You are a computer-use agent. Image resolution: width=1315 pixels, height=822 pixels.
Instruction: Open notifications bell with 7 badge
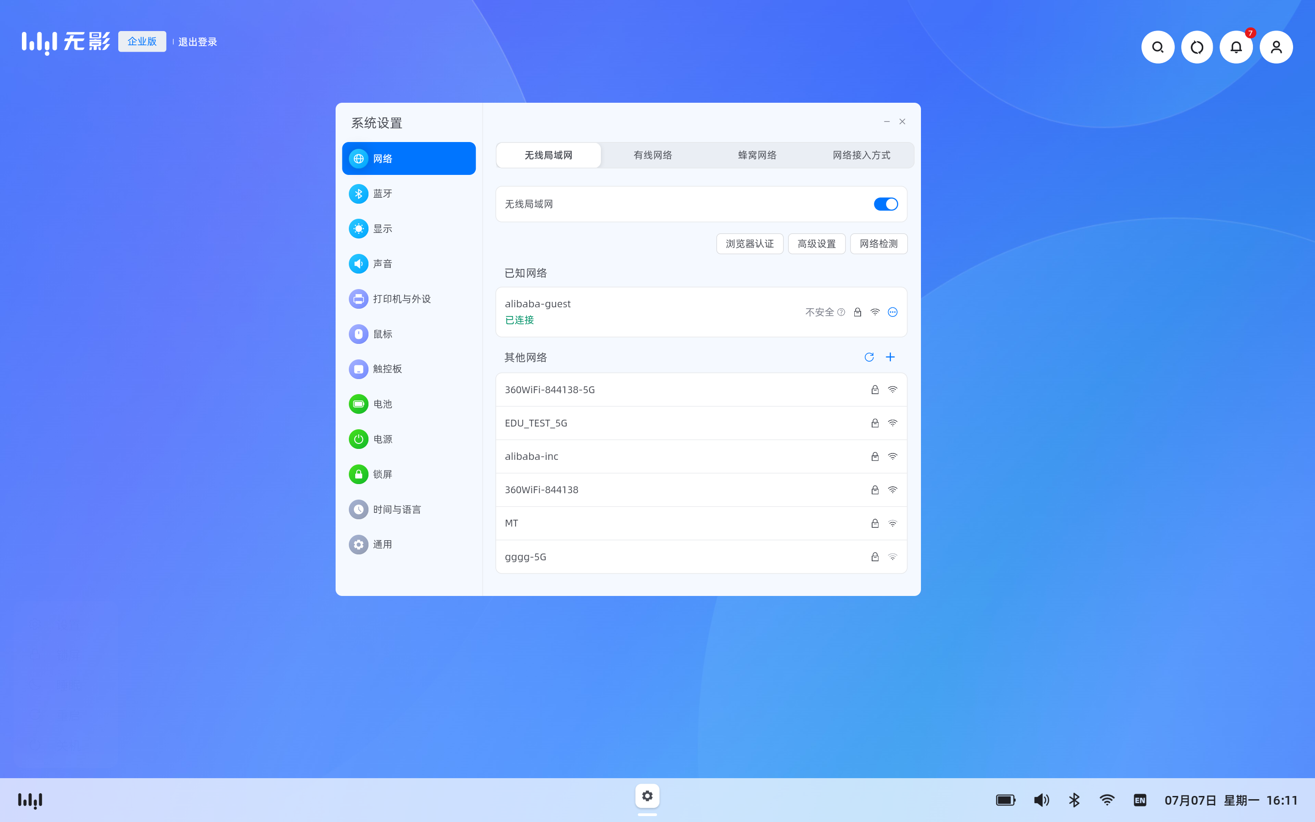1236,47
